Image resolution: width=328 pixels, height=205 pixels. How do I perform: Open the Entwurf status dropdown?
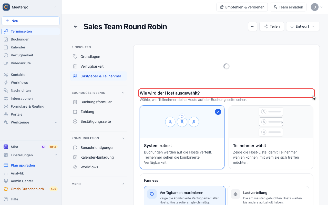[303, 26]
